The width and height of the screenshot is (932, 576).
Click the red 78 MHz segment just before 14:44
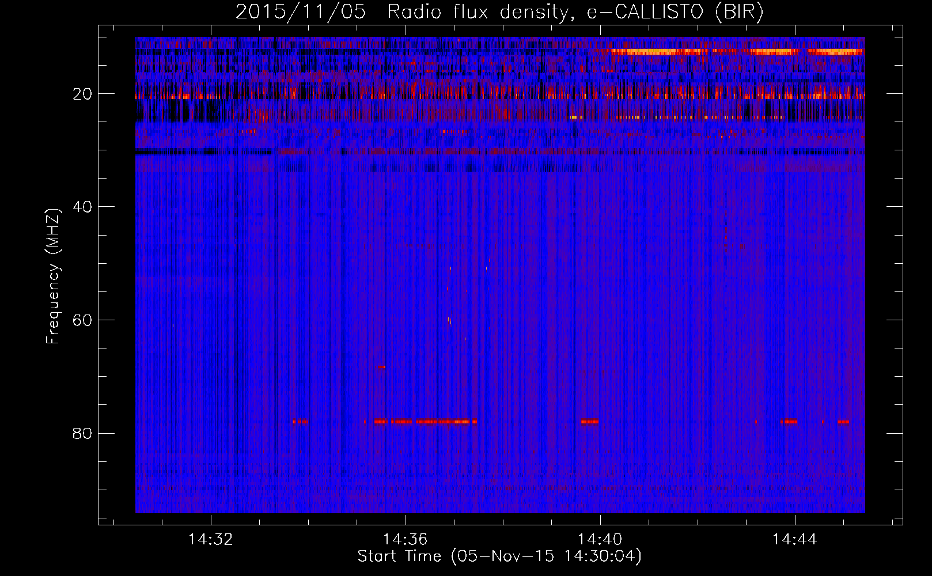(x=789, y=422)
